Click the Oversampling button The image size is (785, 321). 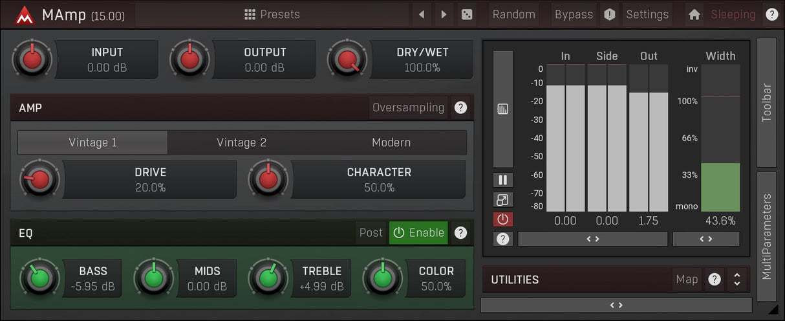tap(408, 107)
